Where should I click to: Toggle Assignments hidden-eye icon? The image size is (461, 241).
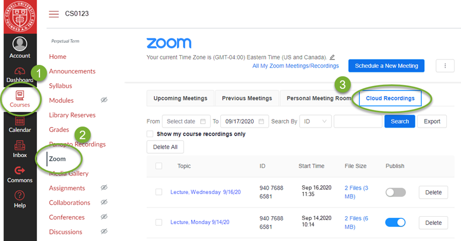[104, 188]
